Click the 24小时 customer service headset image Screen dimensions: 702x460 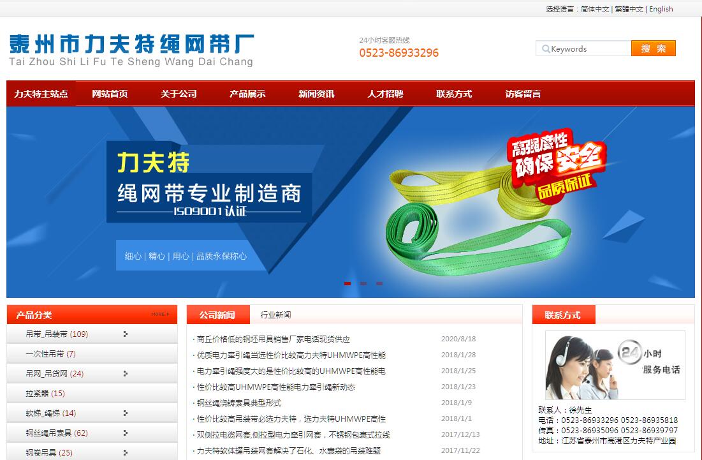point(614,365)
